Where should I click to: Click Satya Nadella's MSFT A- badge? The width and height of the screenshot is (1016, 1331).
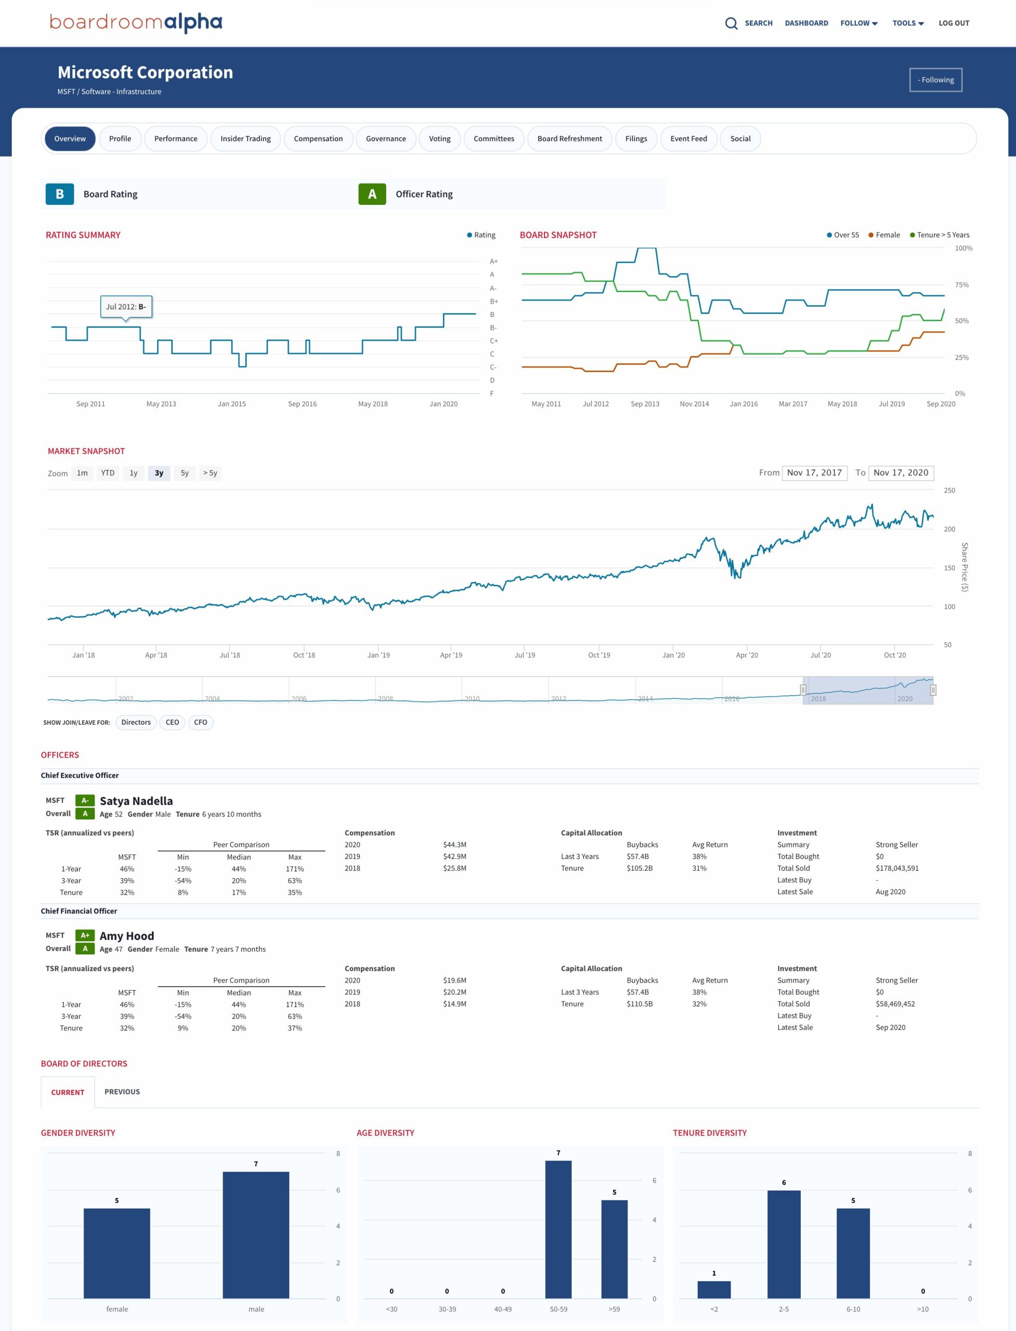(x=85, y=800)
